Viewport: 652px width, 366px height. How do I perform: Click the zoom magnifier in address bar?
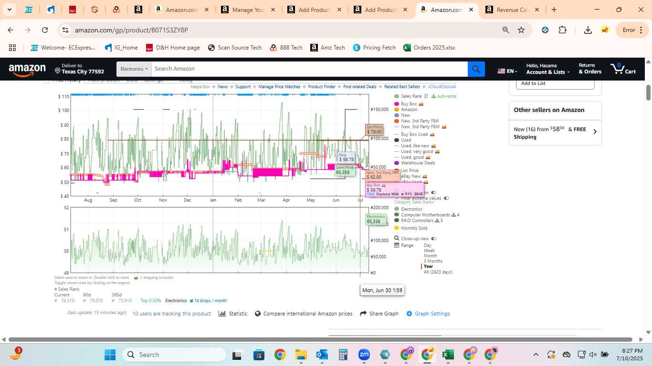pos(505,30)
